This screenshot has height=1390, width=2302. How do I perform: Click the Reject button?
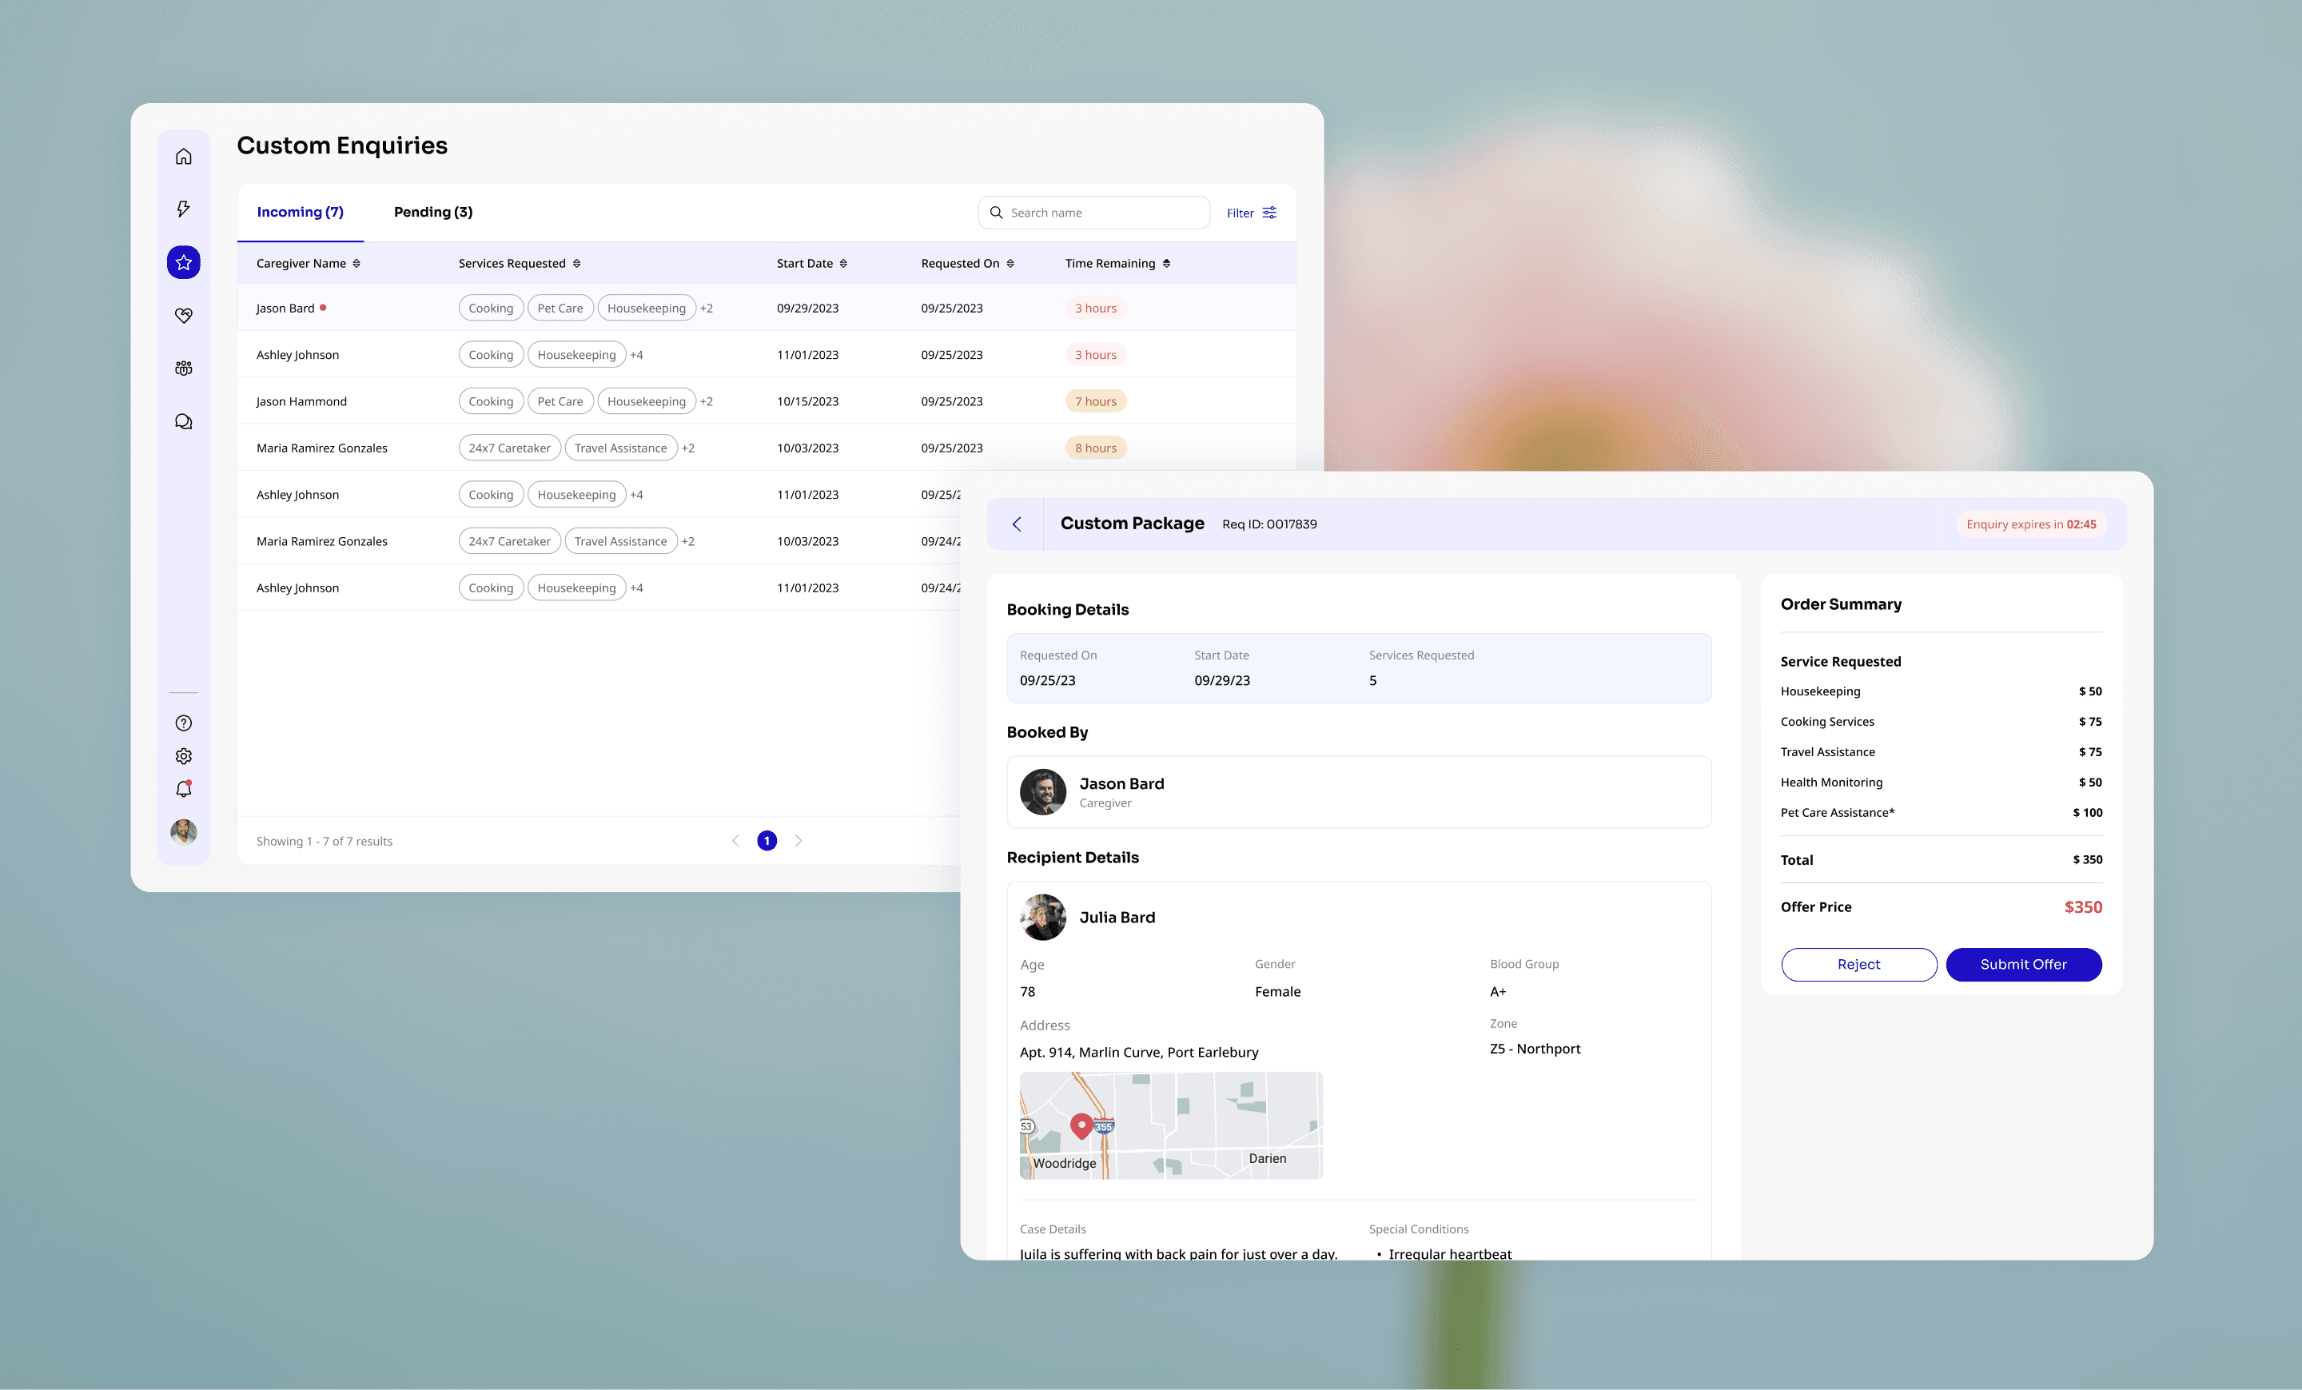[1858, 964]
